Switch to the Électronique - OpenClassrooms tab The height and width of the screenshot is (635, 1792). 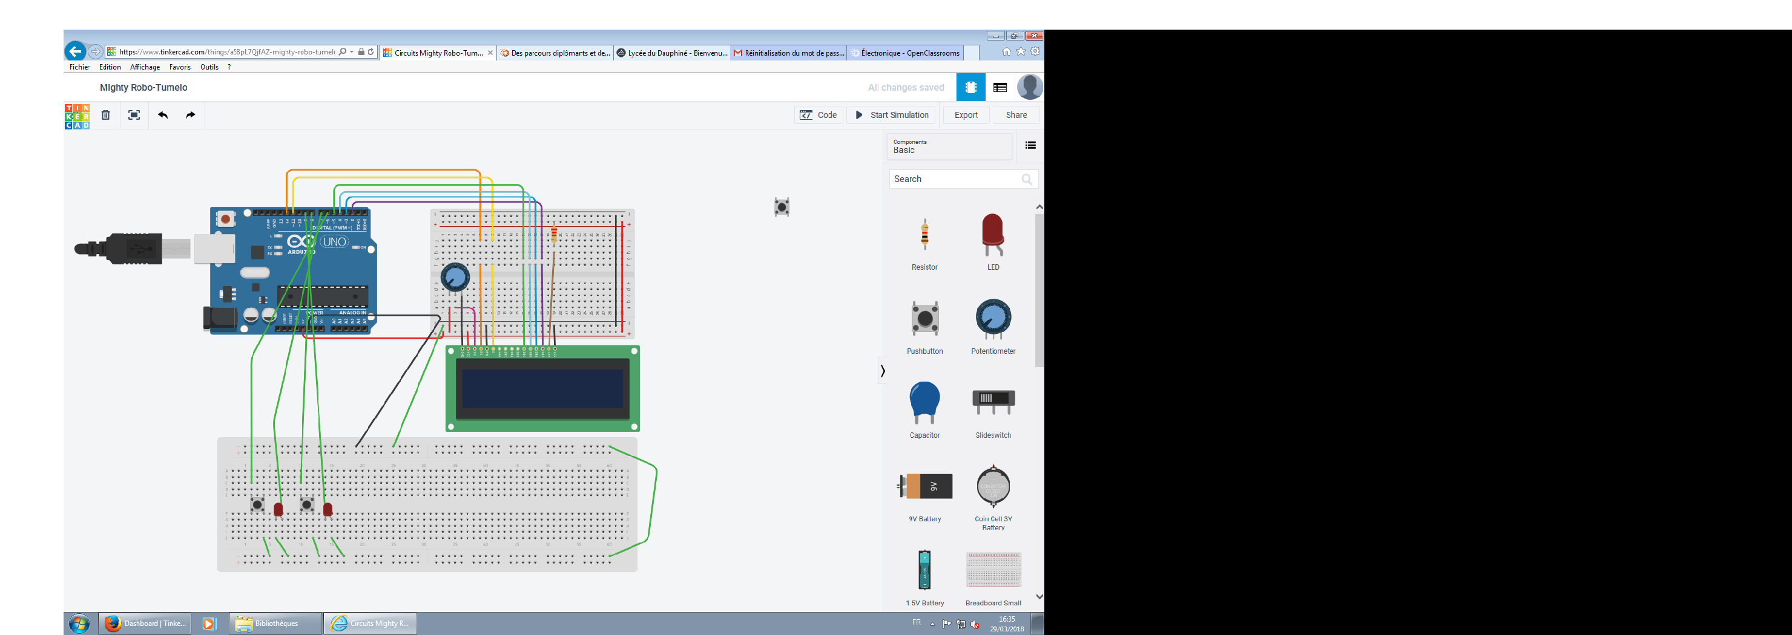[905, 52]
